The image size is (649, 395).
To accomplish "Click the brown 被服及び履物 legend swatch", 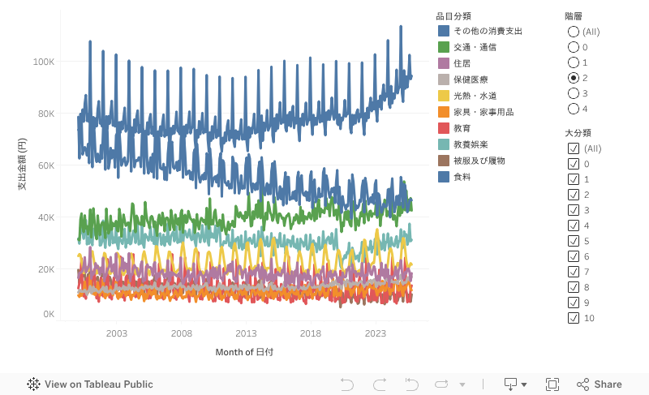I will (x=444, y=161).
